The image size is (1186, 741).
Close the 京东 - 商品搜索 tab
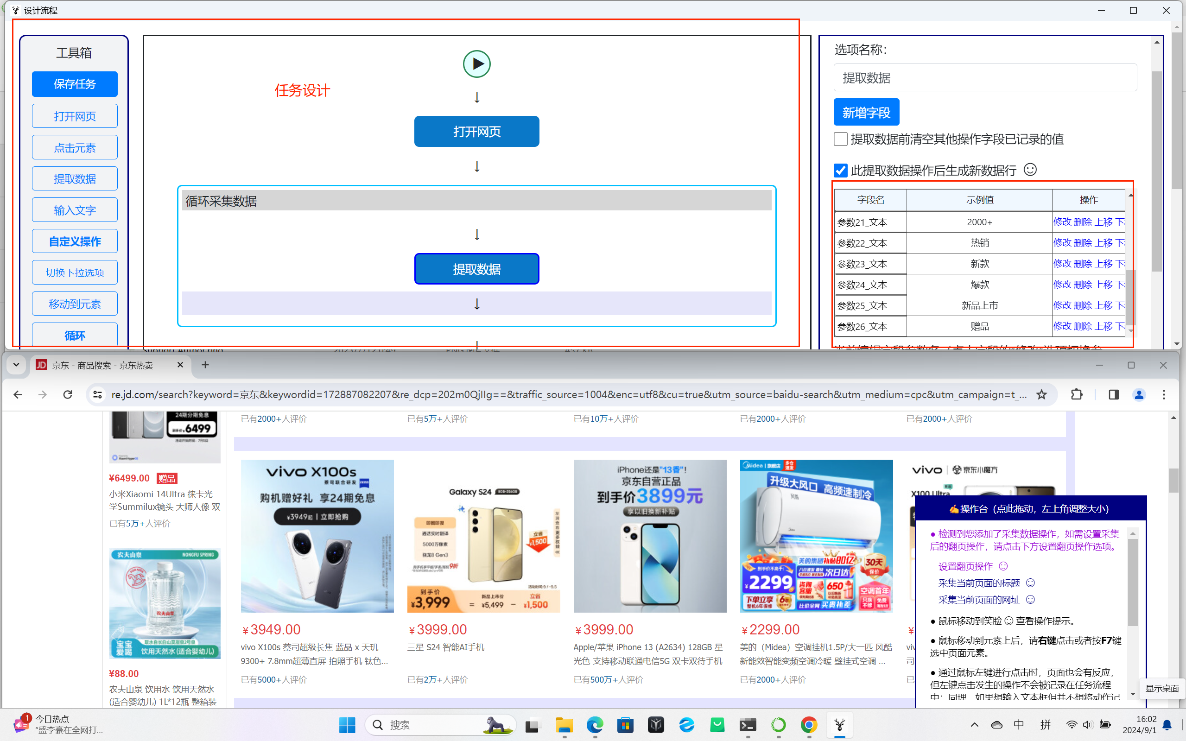click(x=180, y=365)
